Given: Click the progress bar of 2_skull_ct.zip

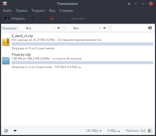Looking at the screenshot, I should point(82,44).
